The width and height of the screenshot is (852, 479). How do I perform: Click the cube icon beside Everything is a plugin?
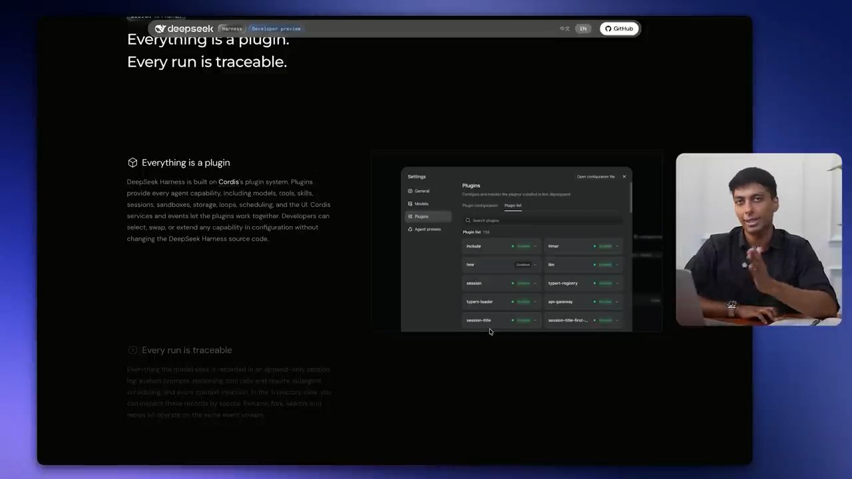[x=132, y=162]
